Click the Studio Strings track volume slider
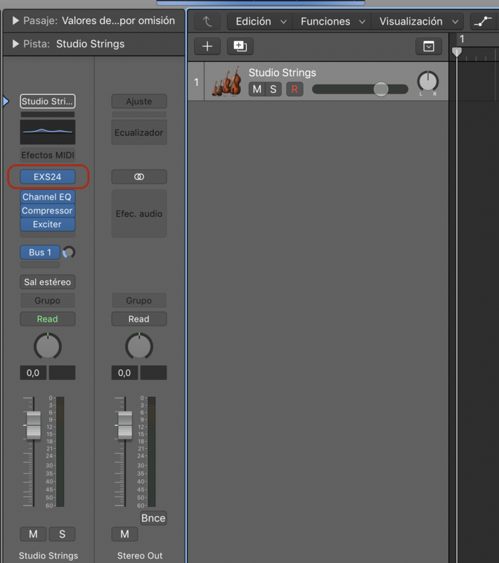 click(360, 89)
